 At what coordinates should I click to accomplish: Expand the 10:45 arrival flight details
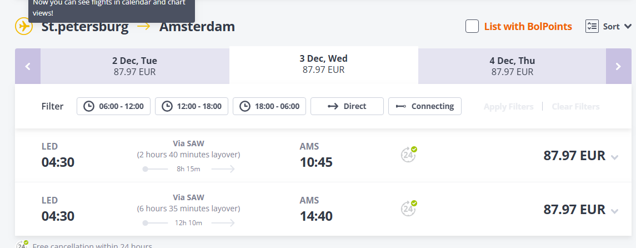[614, 157]
